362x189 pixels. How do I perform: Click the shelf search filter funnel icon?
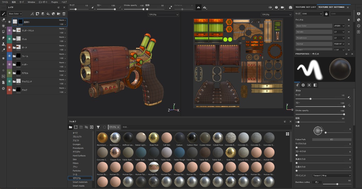coord(98,127)
